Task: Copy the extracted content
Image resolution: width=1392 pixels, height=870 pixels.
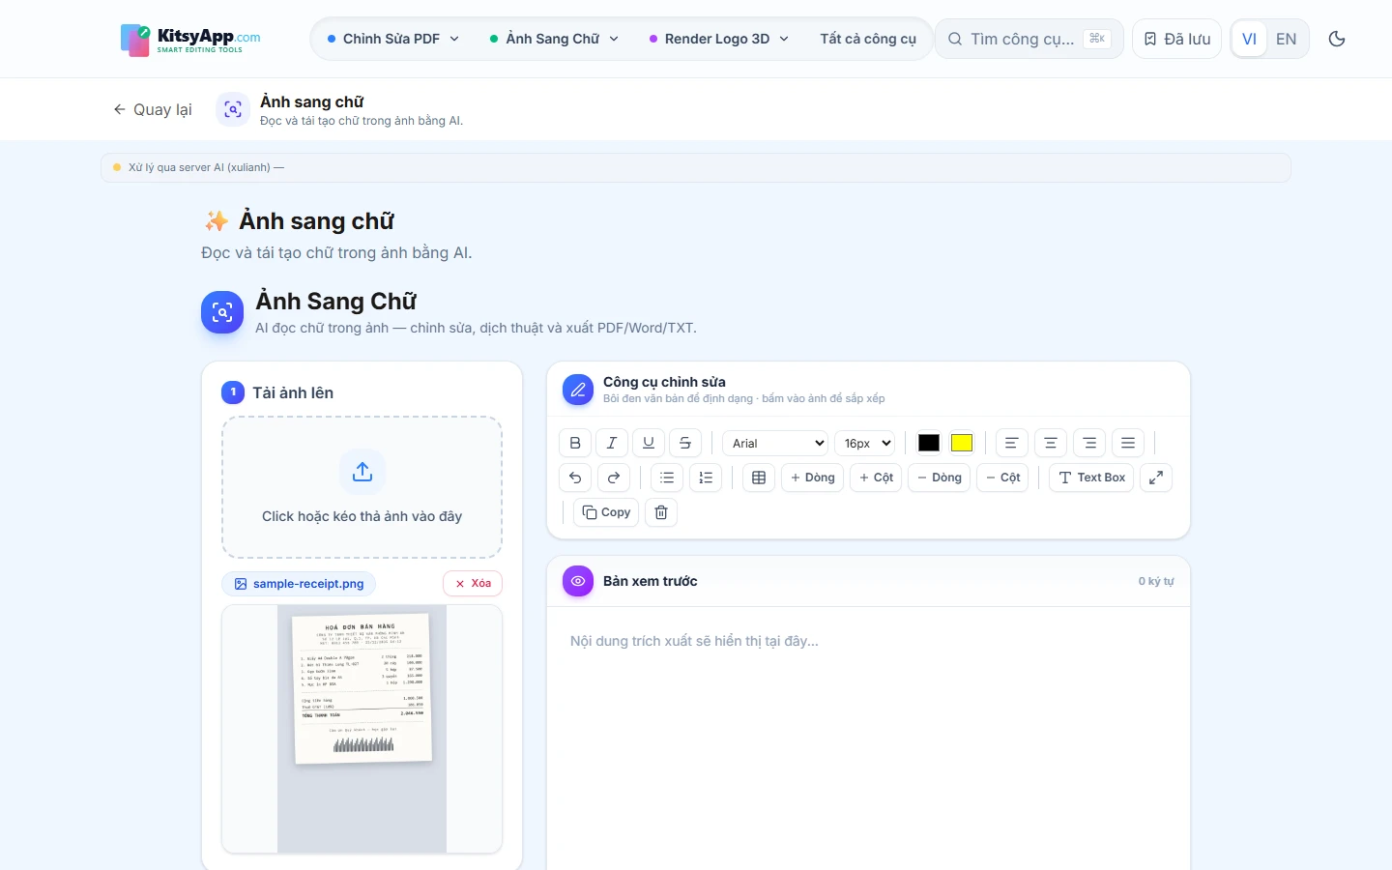Action: 606,512
